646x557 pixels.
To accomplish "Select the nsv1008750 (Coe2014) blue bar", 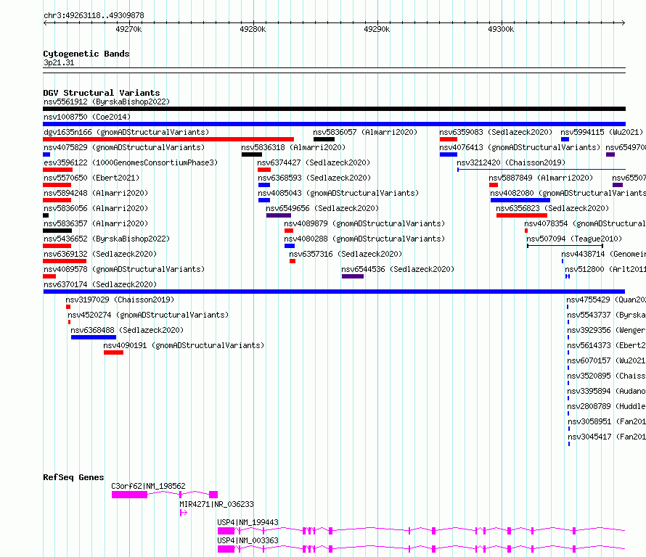I will point(334,124).
